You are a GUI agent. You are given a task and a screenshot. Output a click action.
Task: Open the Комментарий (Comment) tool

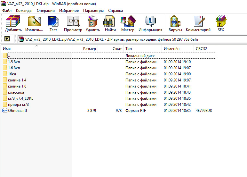(199, 21)
